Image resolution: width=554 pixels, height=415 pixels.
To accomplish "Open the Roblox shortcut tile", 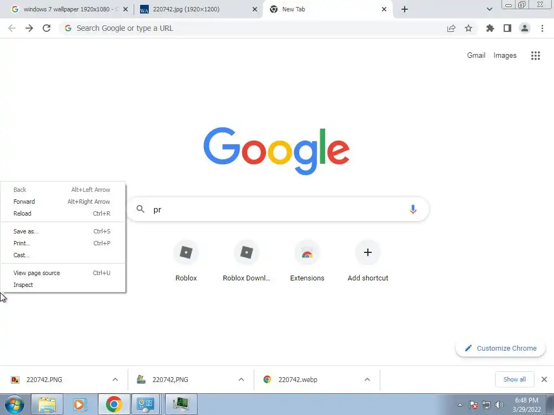I will (x=186, y=261).
